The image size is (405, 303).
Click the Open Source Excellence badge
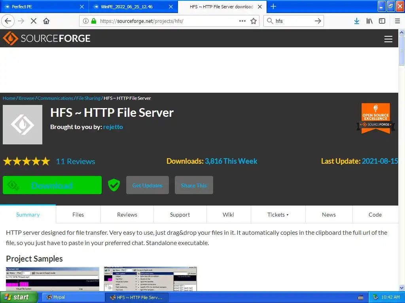[x=376, y=118]
